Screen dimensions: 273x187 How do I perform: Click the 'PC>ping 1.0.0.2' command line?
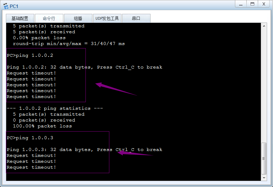(30, 55)
